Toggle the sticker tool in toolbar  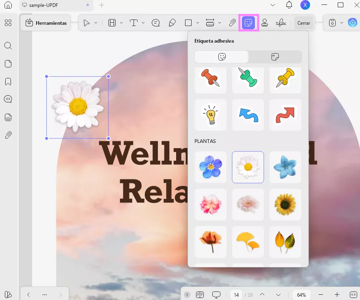249,23
